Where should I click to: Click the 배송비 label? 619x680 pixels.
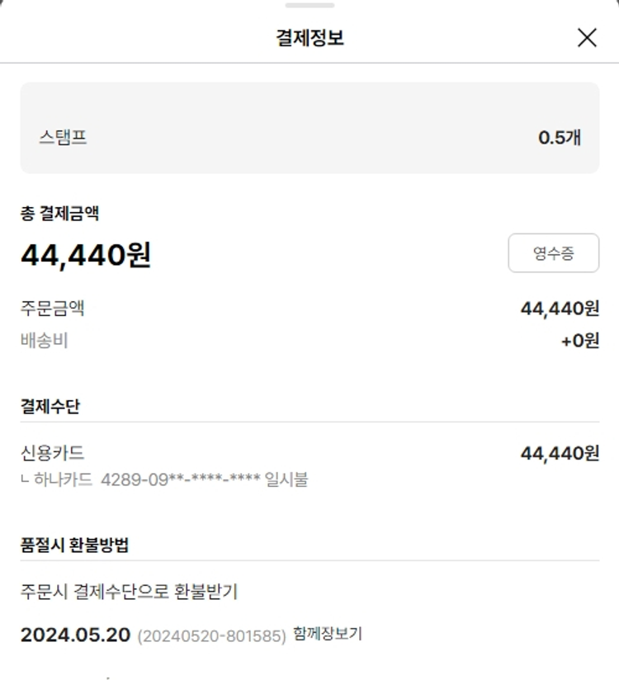coord(44,340)
